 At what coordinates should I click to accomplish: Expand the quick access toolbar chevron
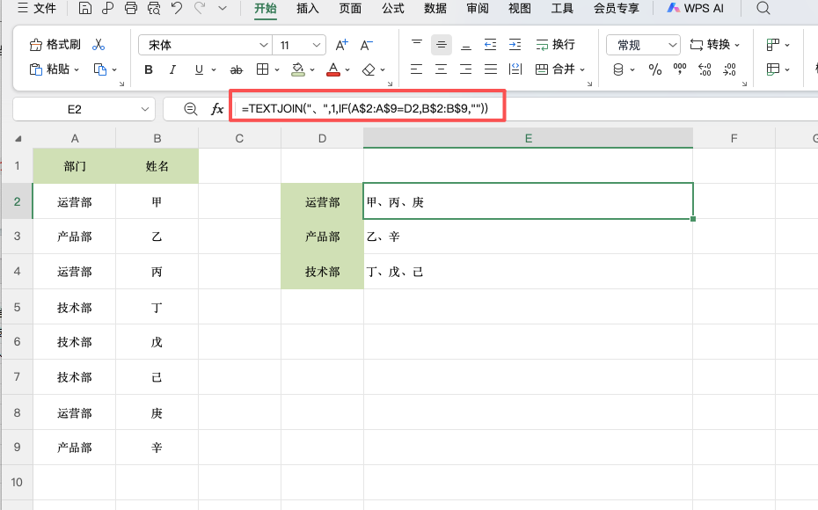[x=223, y=8]
